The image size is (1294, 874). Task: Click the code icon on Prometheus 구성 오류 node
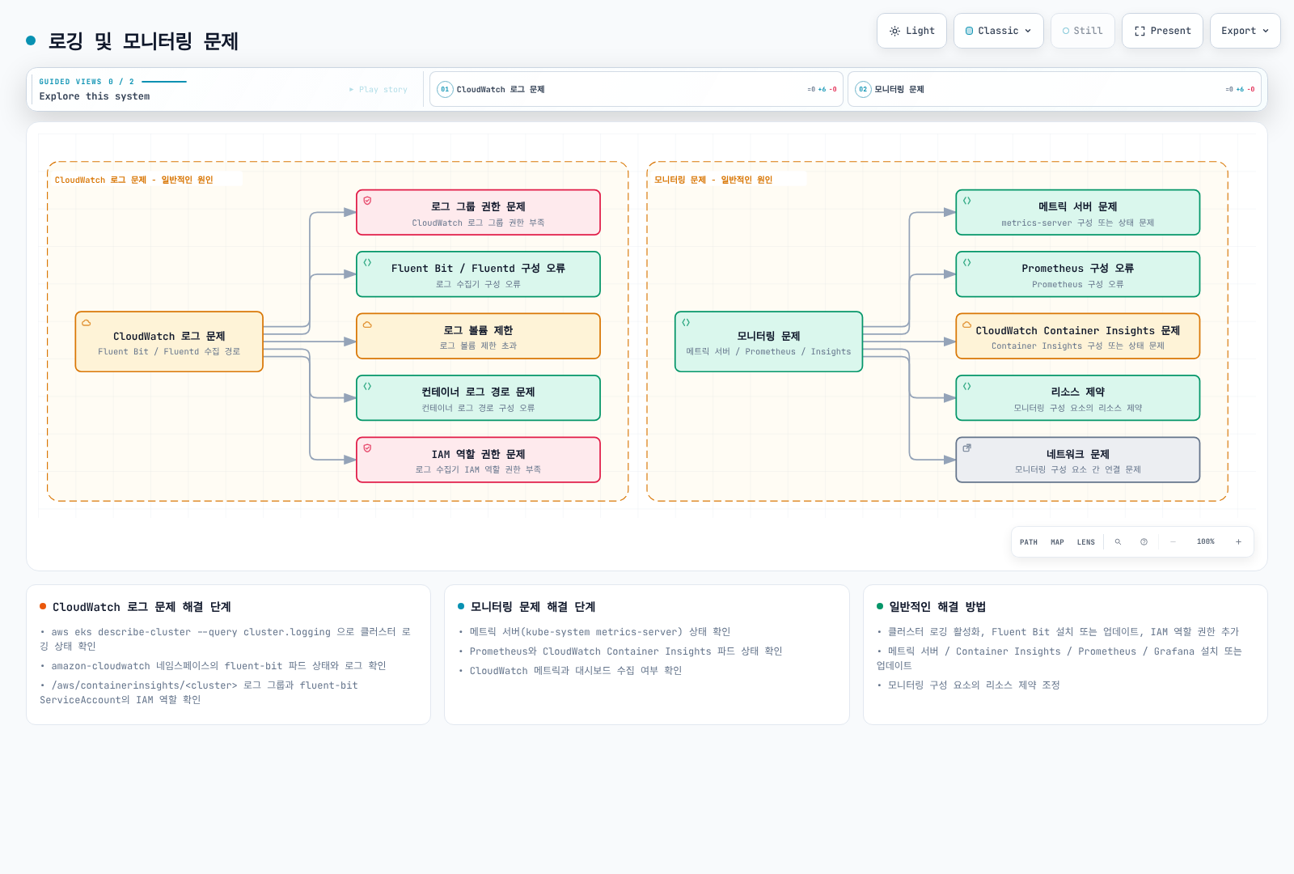pos(966,262)
